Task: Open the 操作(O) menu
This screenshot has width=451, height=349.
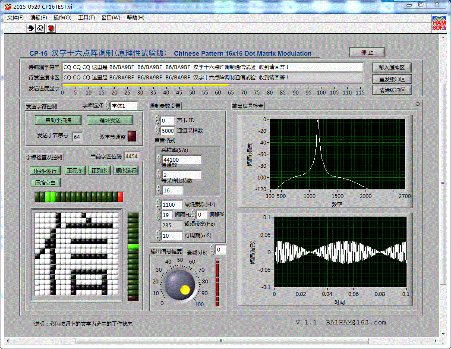Action: (x=63, y=18)
